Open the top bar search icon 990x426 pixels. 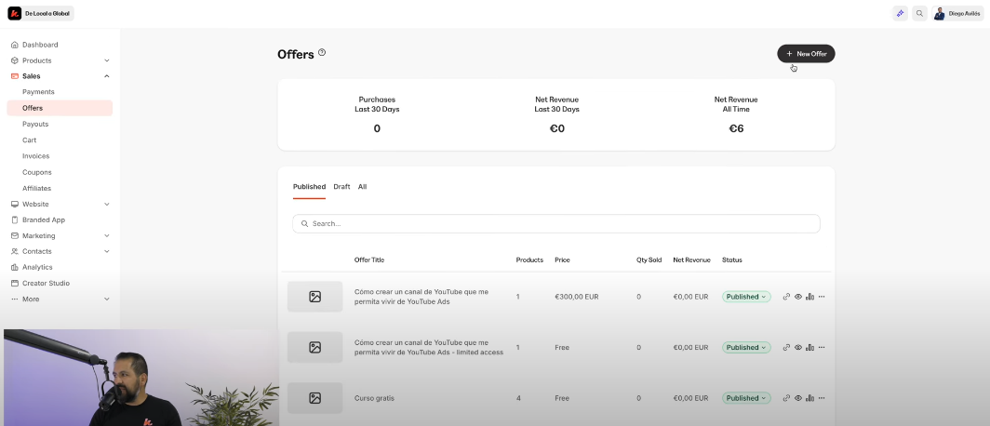(919, 13)
